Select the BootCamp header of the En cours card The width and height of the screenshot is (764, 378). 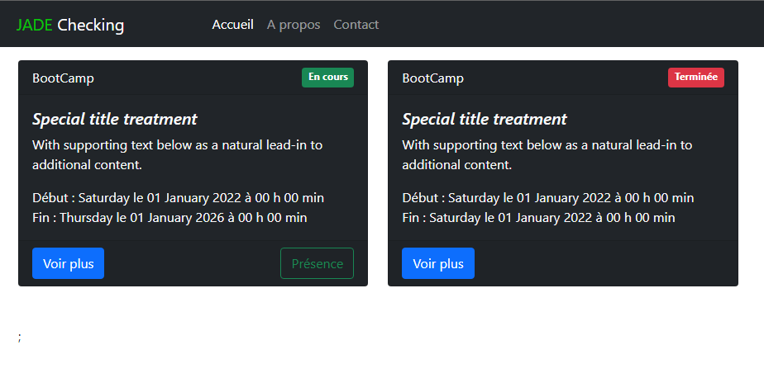[63, 78]
